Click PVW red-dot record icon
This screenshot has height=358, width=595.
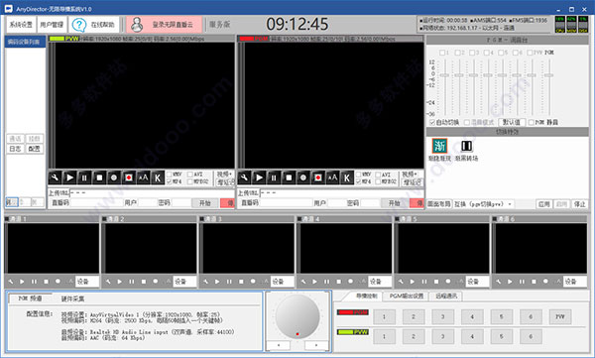click(129, 178)
